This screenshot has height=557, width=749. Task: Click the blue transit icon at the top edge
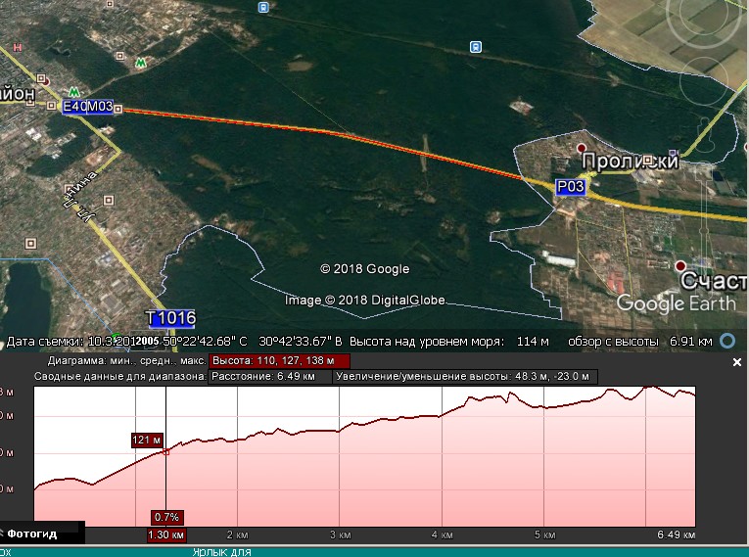(262, 7)
